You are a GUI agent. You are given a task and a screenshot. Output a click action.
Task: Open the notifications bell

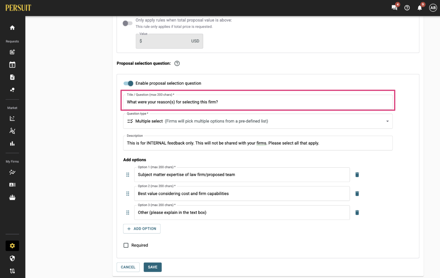420,8
